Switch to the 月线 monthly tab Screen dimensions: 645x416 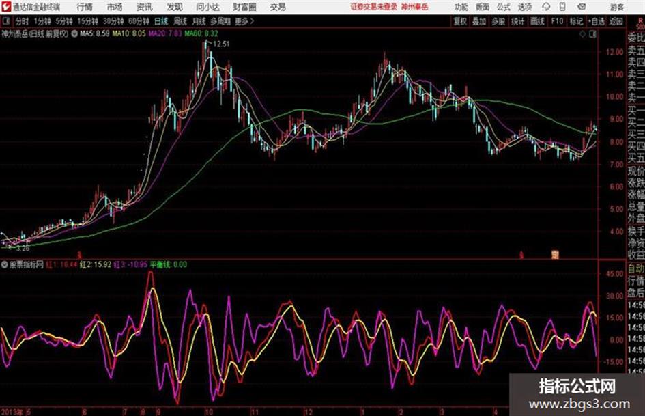[x=199, y=21]
